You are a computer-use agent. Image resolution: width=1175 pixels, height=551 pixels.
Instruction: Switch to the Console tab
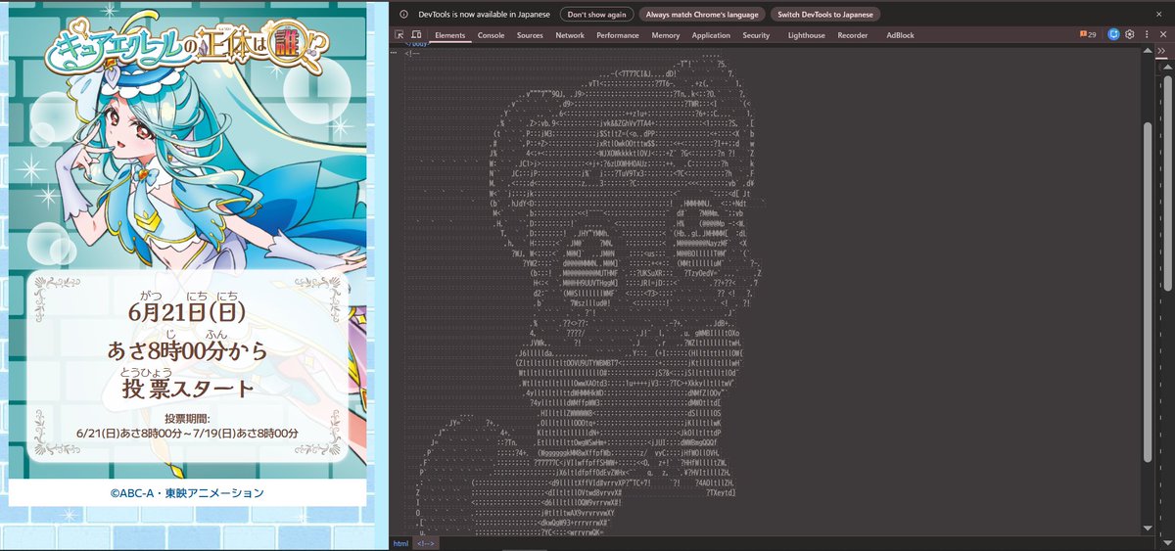point(491,35)
